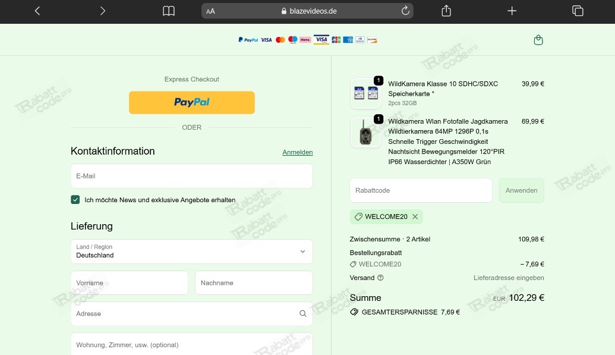Open the Land/Region dropdown

click(x=191, y=251)
